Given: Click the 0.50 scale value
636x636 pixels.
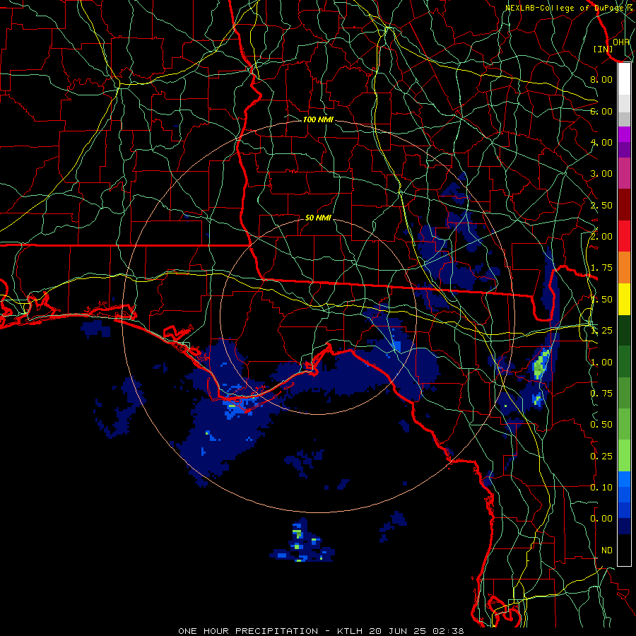Looking at the screenshot, I should click(x=601, y=425).
